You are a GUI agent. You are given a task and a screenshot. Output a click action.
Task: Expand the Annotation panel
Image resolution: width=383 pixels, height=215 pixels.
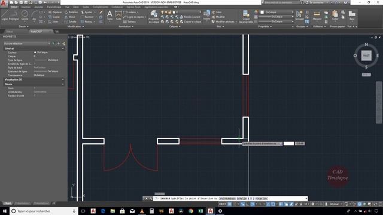pyautogui.click(x=126, y=26)
